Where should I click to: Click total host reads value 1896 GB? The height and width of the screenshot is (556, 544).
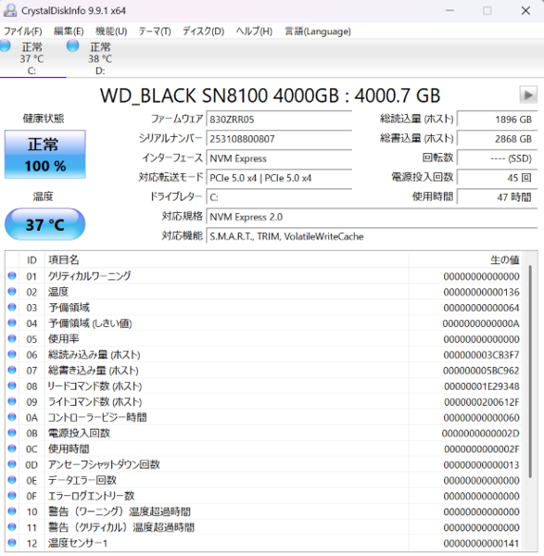coord(497,120)
